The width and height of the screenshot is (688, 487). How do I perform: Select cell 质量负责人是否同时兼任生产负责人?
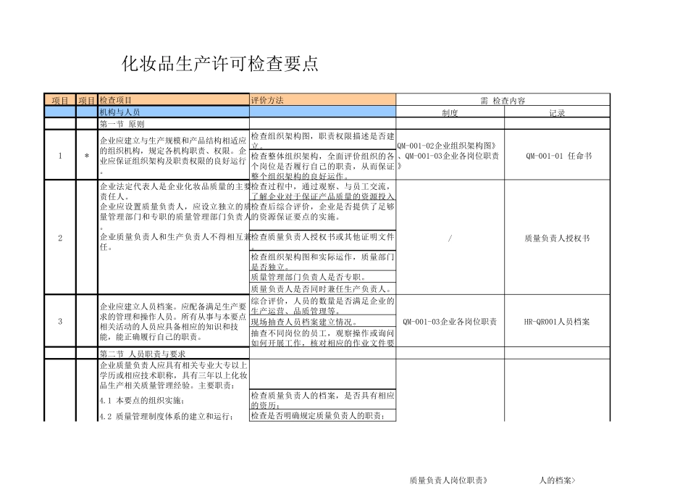click(x=322, y=288)
